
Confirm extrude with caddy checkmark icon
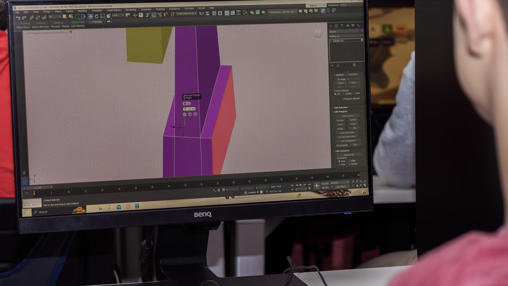(x=185, y=114)
